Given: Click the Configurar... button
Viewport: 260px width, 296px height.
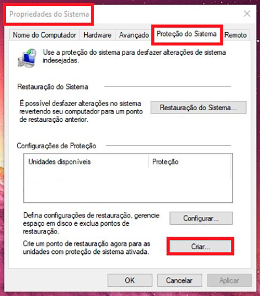Looking at the screenshot, I should click(x=201, y=218).
